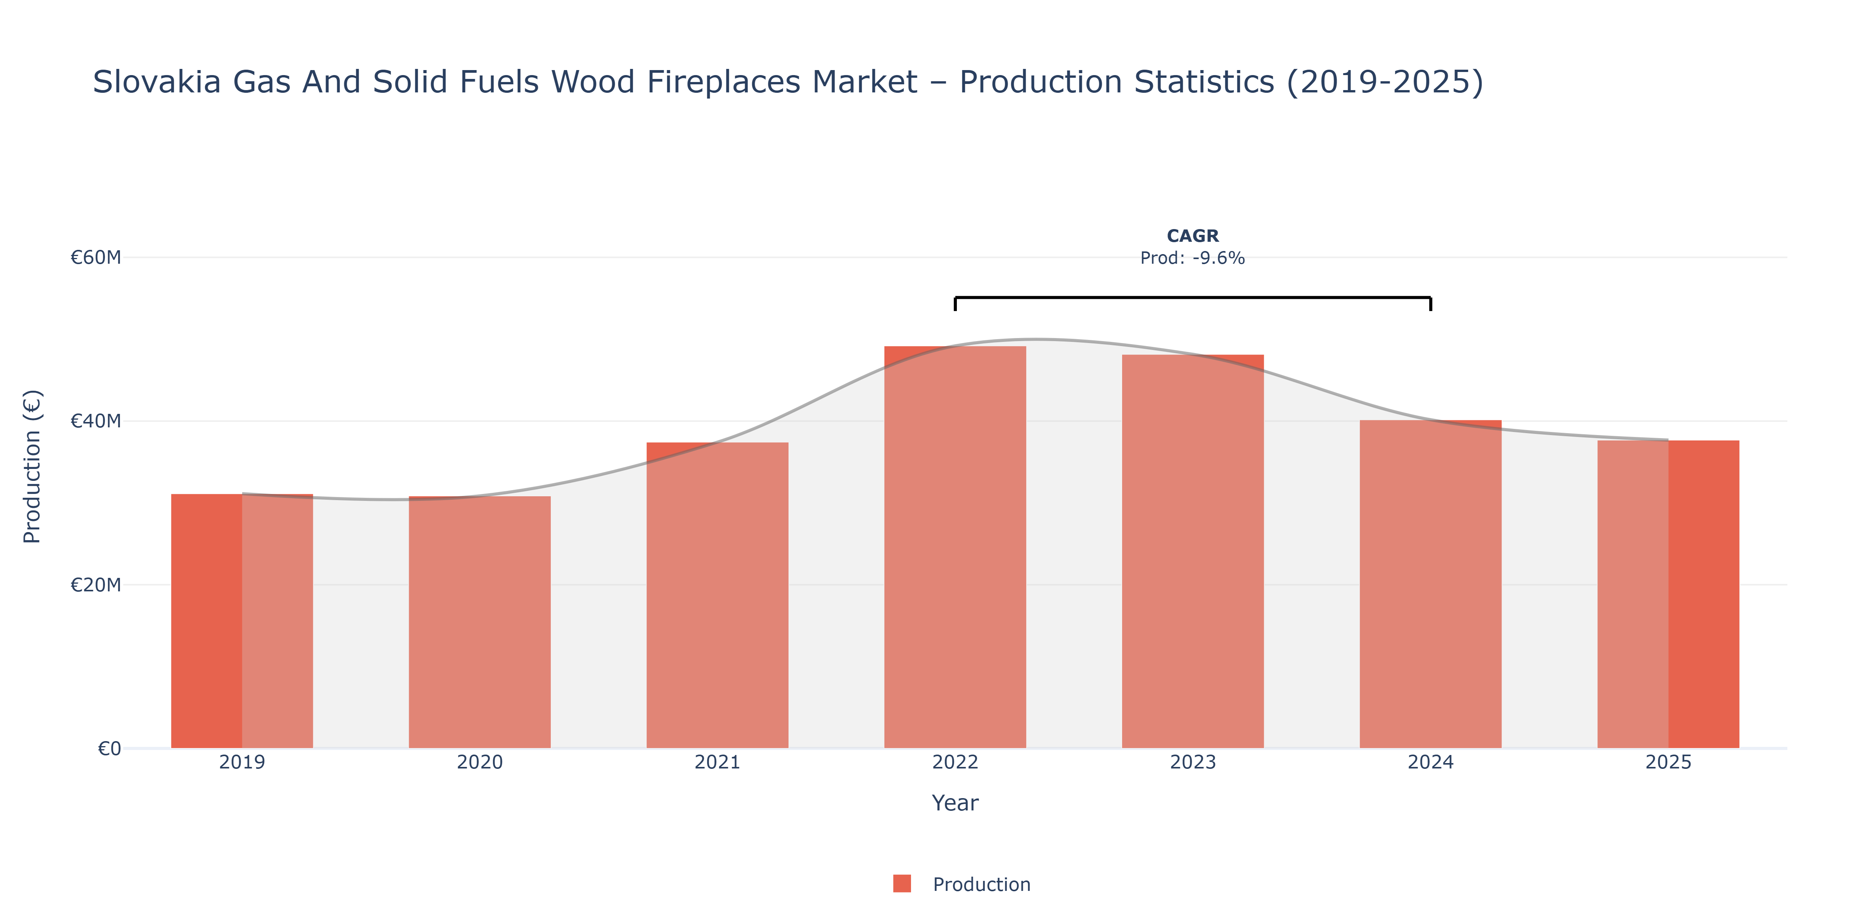Image resolution: width=1849 pixels, height=924 pixels.
Task: Select the 2025 production bar
Action: [x=1668, y=594]
